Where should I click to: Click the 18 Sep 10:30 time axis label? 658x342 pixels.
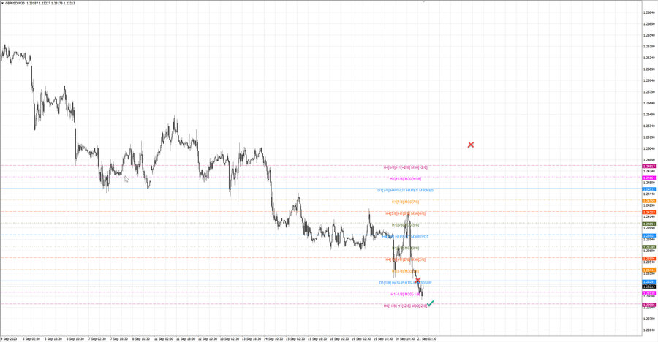(x=339, y=338)
